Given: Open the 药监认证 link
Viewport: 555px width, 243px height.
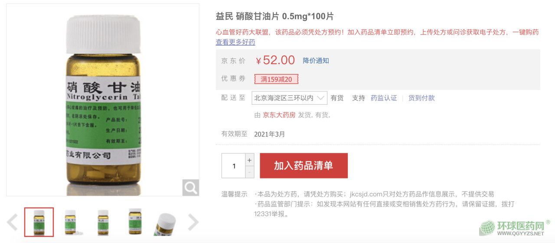Looking at the screenshot, I should 384,98.
